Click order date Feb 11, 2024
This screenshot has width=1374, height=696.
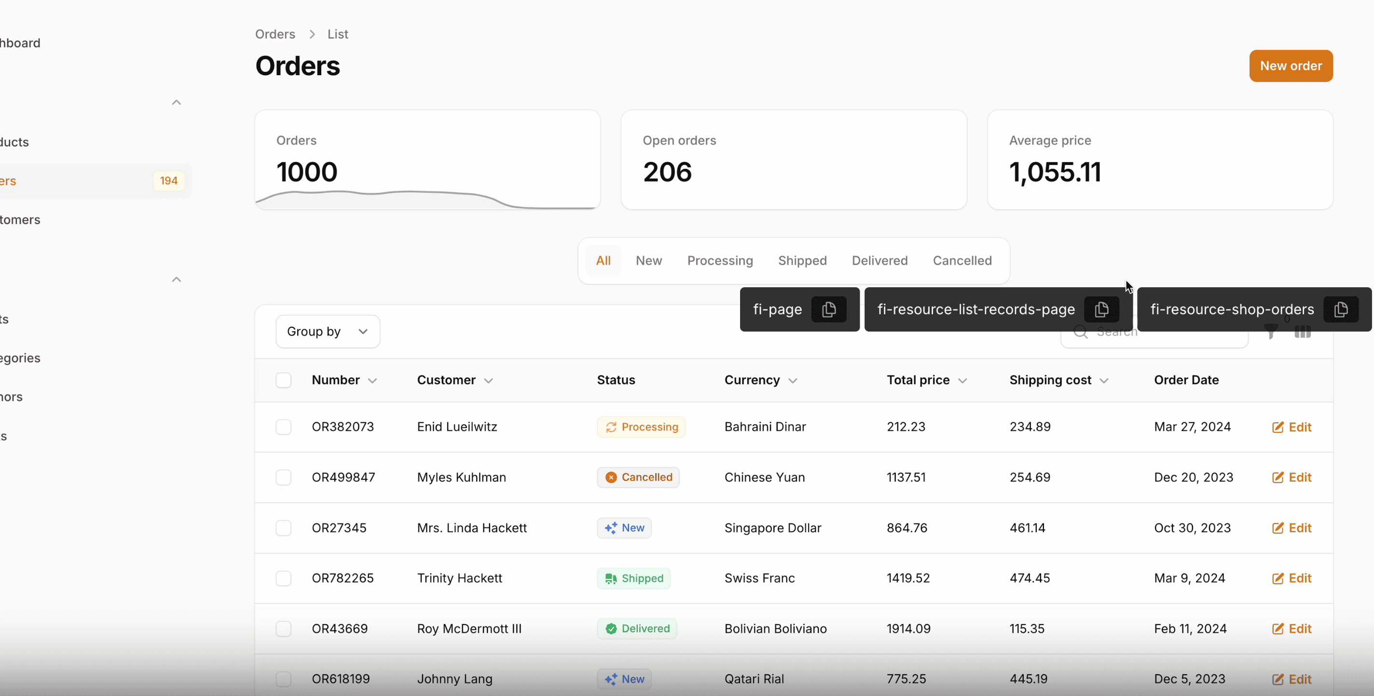click(x=1190, y=629)
